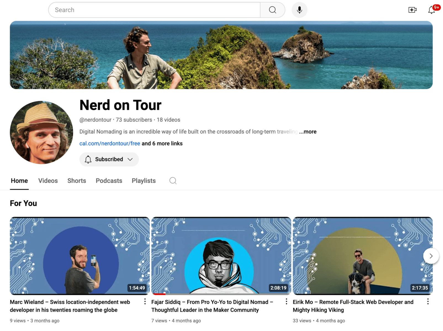The height and width of the screenshot is (331, 443).
Task: Click the search magnifier icon
Action: [272, 10]
